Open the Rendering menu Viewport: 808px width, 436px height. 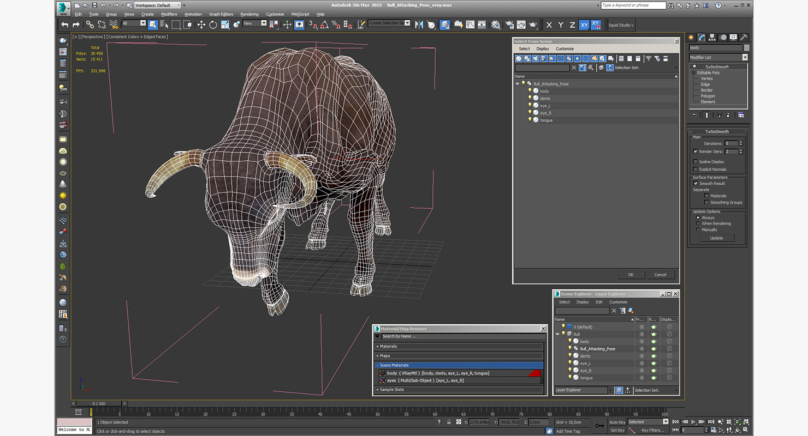(249, 14)
